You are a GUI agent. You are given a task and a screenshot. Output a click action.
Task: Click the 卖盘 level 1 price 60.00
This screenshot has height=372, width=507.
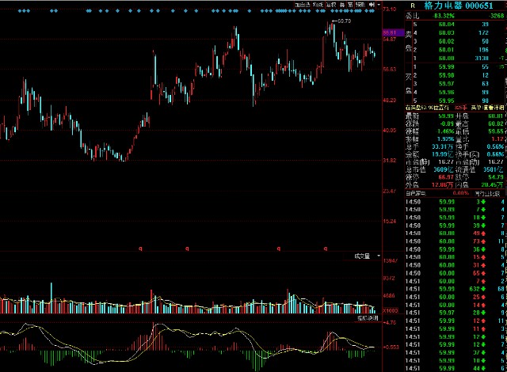(446, 58)
